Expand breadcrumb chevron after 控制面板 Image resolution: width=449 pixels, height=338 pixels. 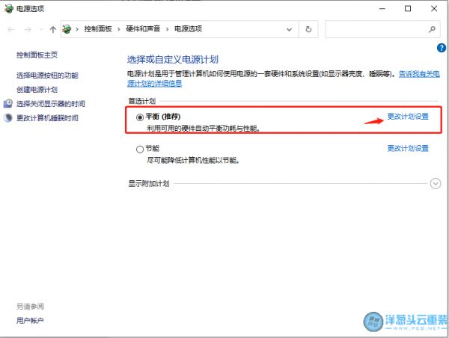(118, 29)
